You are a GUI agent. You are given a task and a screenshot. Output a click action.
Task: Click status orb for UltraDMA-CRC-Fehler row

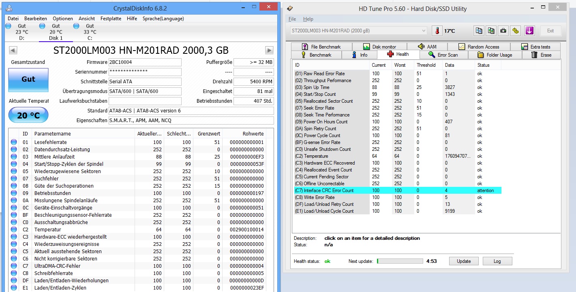point(14,266)
